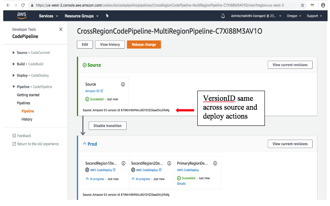
Task: Open the History sidebar item
Action: coord(27,119)
